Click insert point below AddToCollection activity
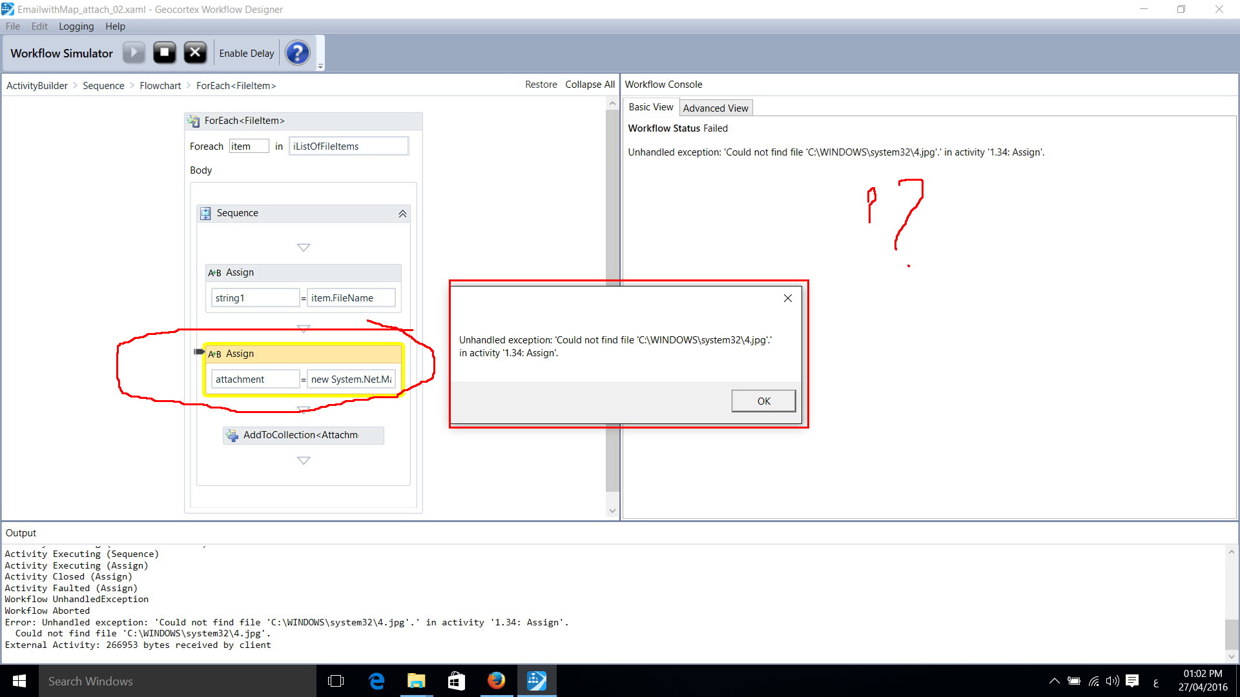The width and height of the screenshot is (1240, 697). click(304, 461)
